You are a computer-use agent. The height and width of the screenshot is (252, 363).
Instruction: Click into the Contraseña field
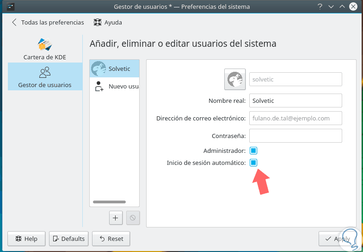click(295, 136)
